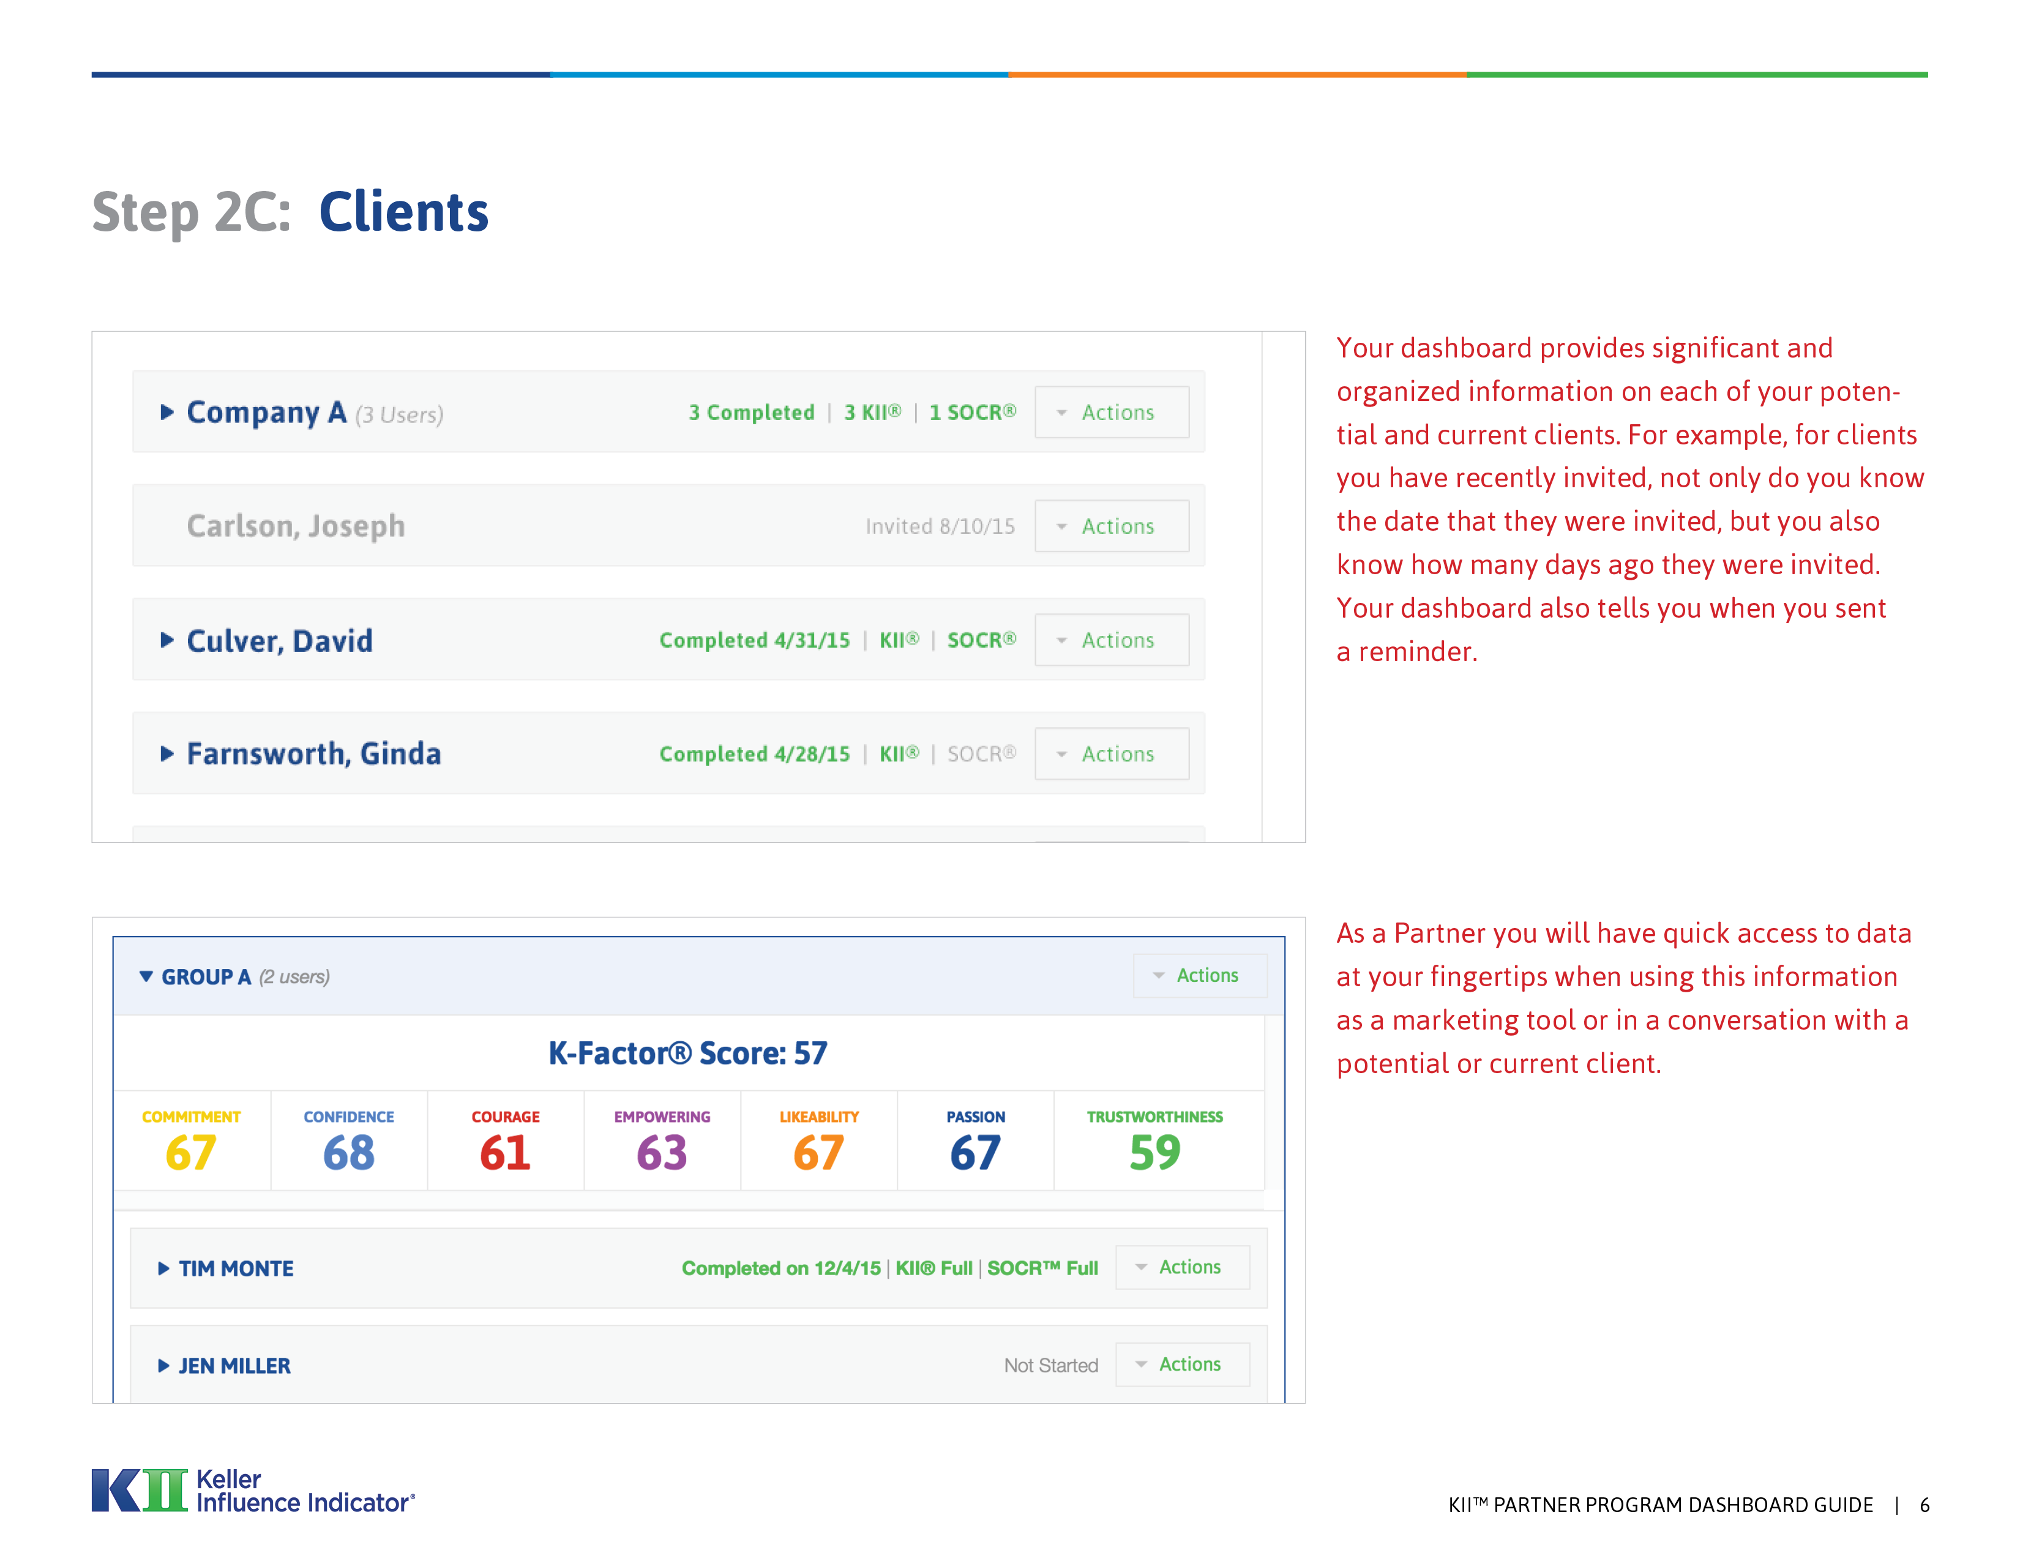Click the Company A name
The width and height of the screenshot is (2020, 1561).
266,413
